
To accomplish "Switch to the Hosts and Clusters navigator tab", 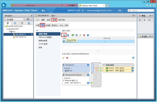I will (x=7, y=23).
